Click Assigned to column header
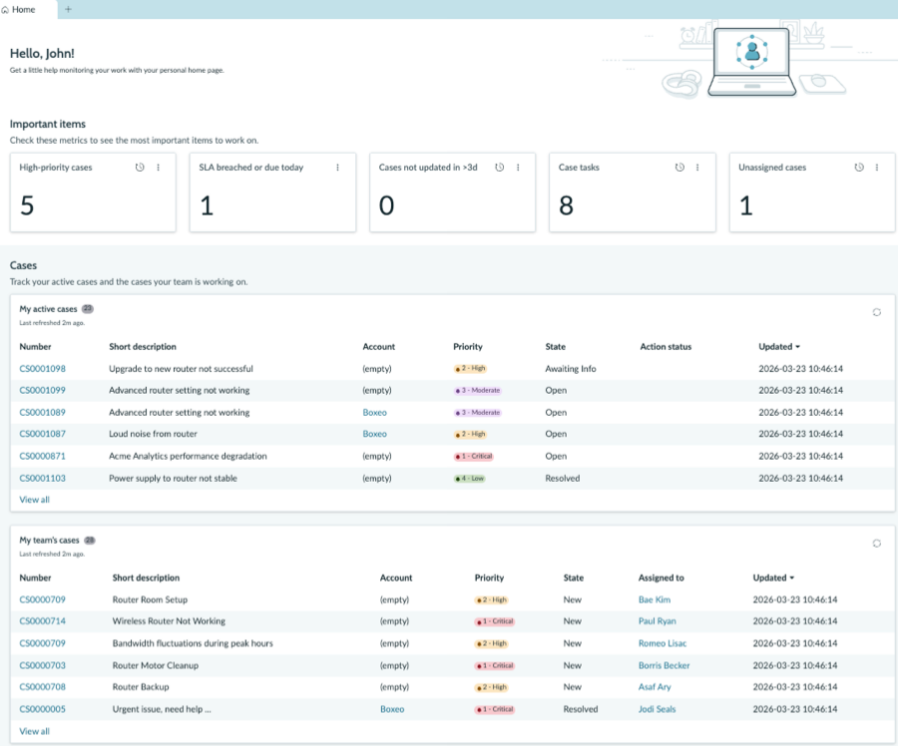This screenshot has height=746, width=898. 661,577
